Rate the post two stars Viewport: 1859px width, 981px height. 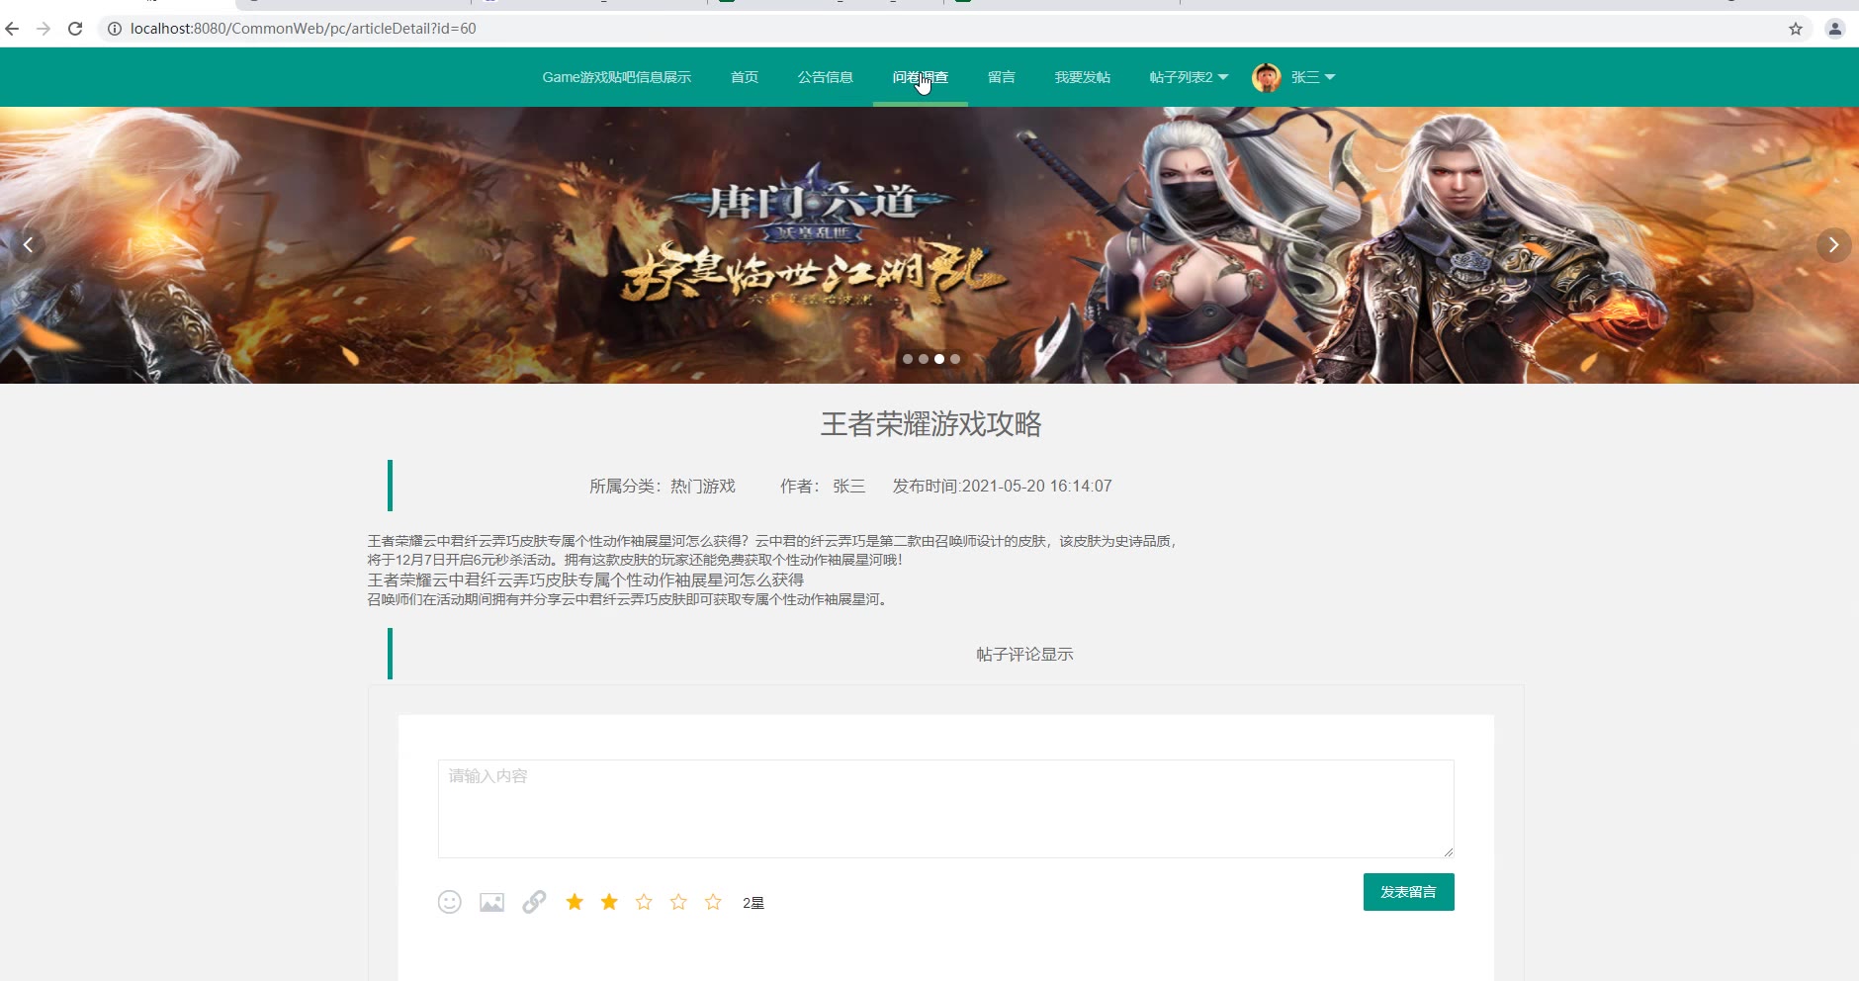(609, 902)
